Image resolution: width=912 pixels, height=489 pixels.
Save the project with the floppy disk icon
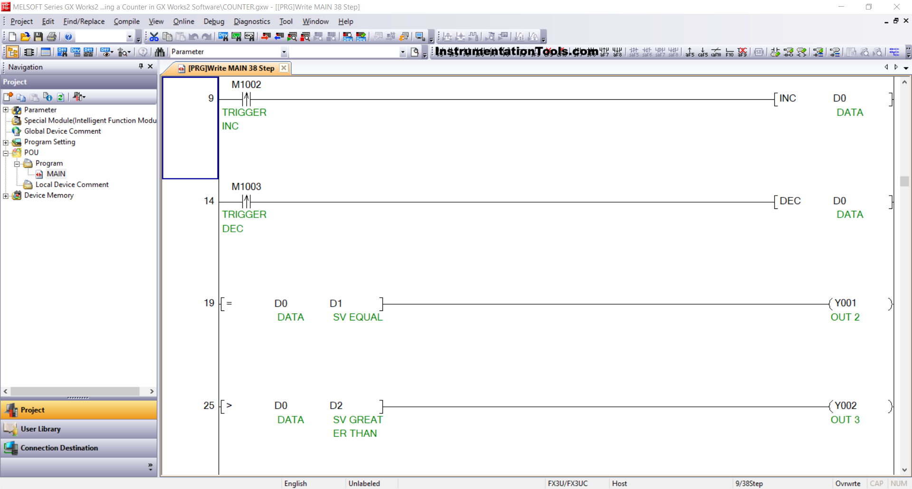[x=38, y=37]
